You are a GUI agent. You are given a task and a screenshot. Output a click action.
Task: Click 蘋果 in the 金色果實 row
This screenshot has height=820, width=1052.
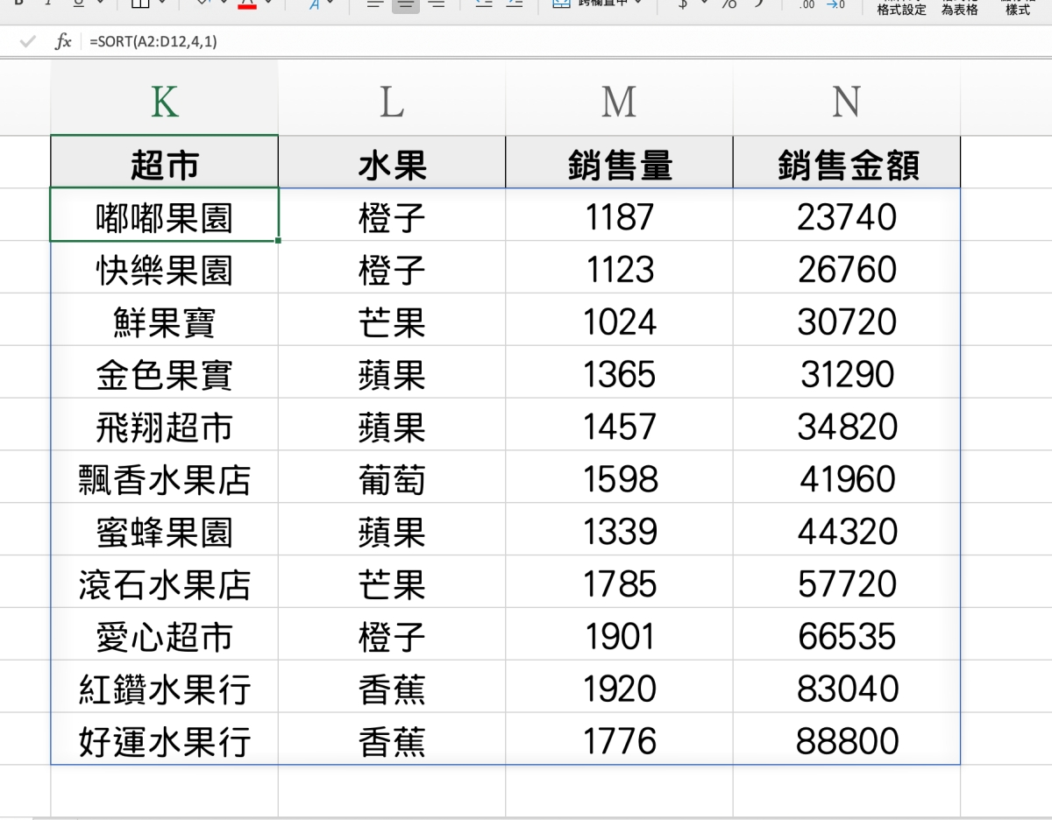[392, 372]
